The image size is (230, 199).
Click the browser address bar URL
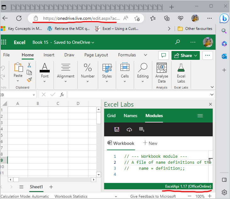click(x=81, y=18)
